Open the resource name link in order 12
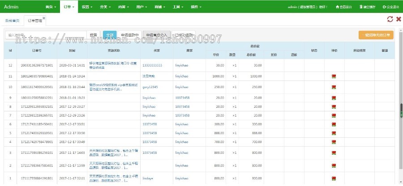The height and width of the screenshot is (186, 403). tap(113, 65)
